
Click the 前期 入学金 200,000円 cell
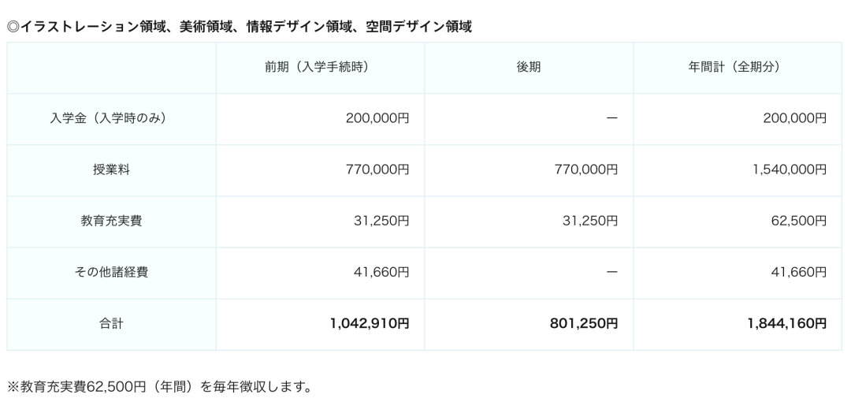320,118
